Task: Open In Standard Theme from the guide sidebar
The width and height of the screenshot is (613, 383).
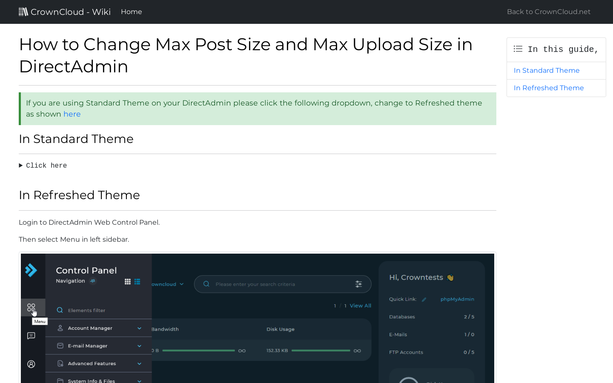Action: click(x=547, y=70)
